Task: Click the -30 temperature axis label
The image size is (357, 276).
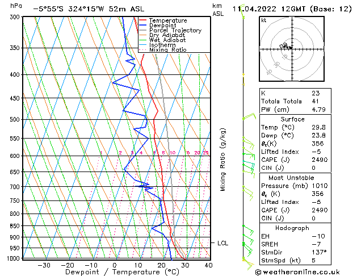Action: pyautogui.click(x=44, y=265)
